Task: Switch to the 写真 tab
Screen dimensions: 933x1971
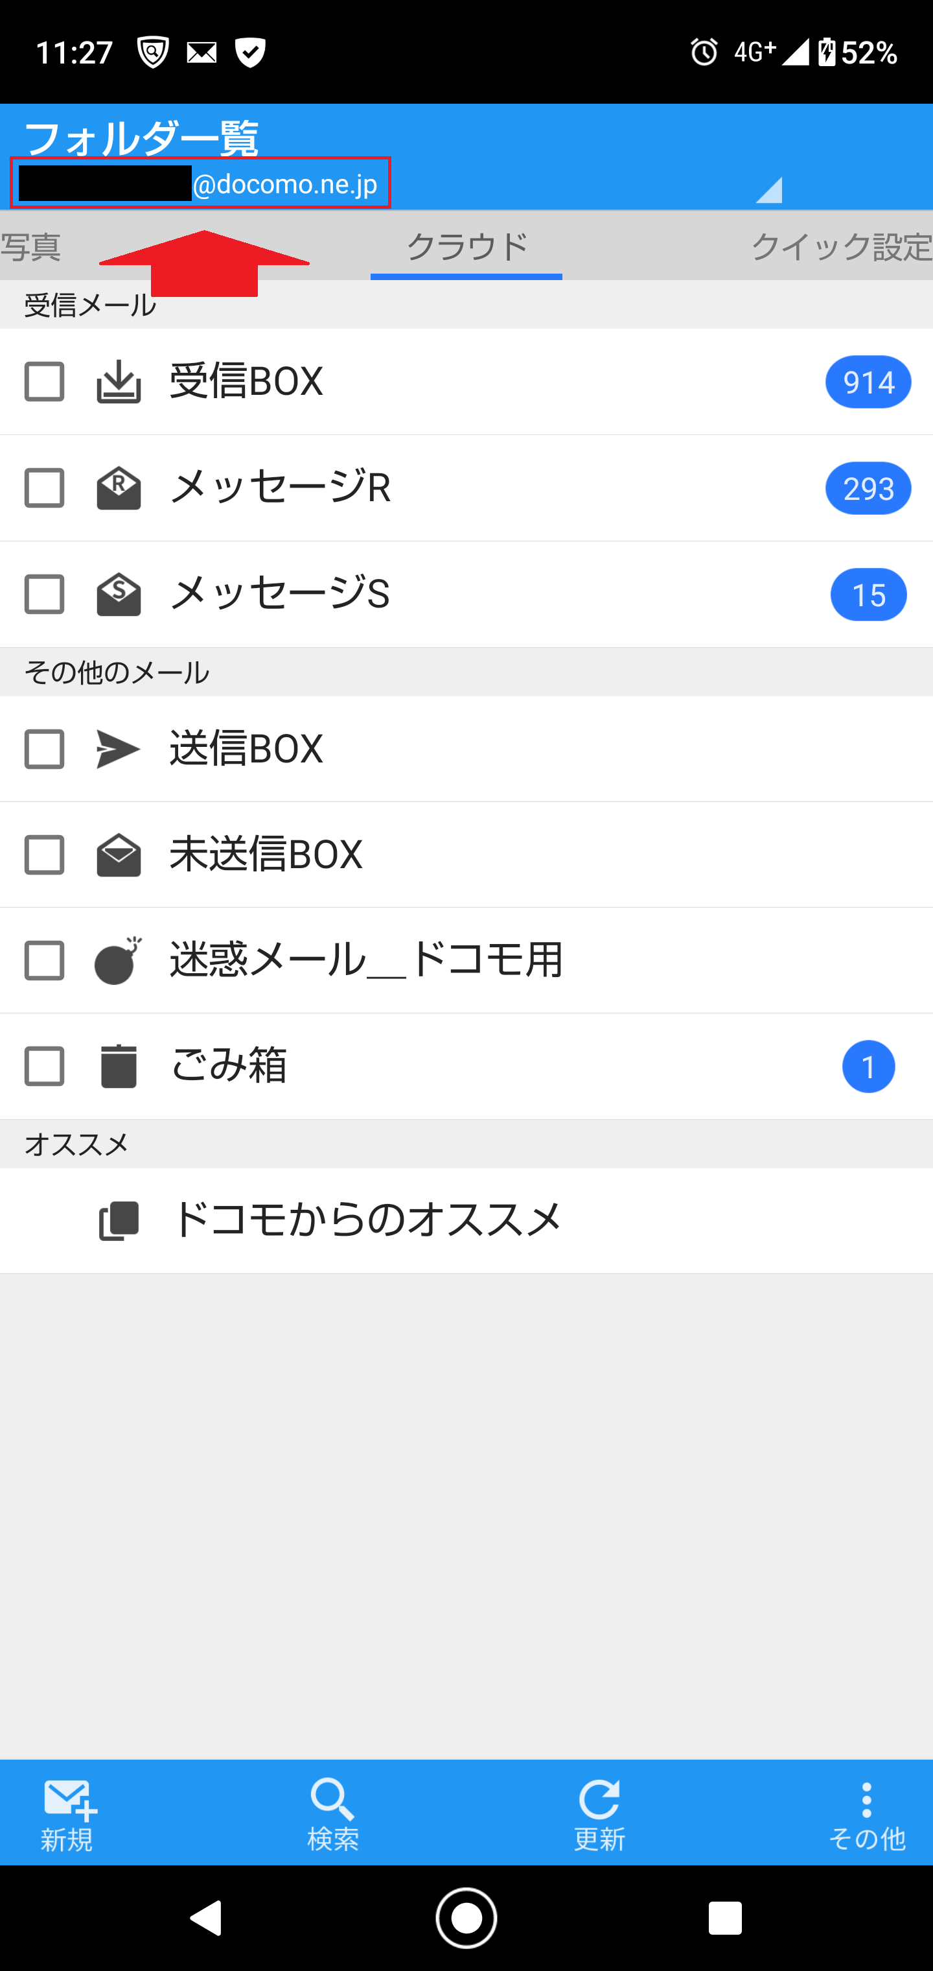Action: click(x=30, y=246)
